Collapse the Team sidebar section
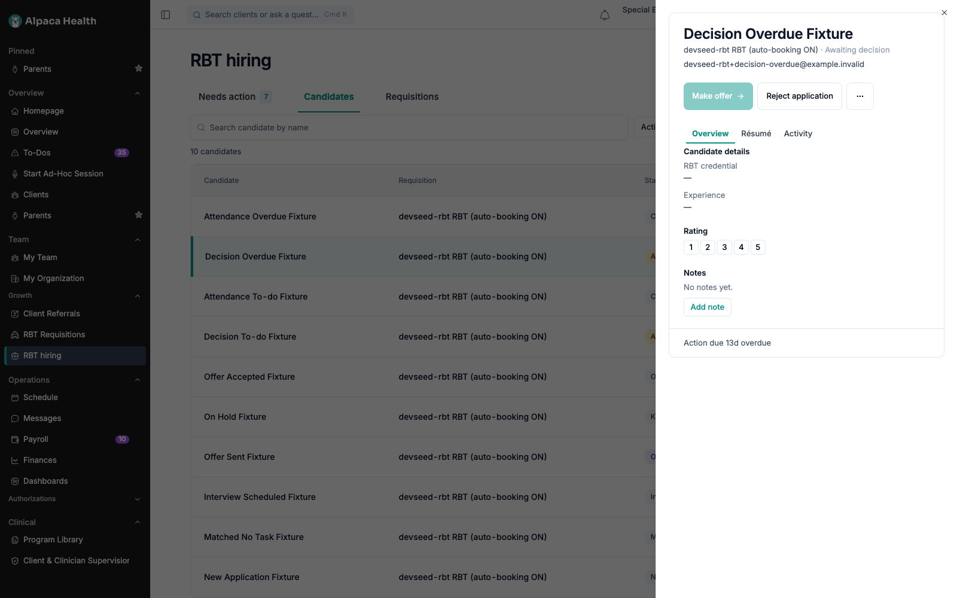The width and height of the screenshot is (957, 598). point(138,240)
